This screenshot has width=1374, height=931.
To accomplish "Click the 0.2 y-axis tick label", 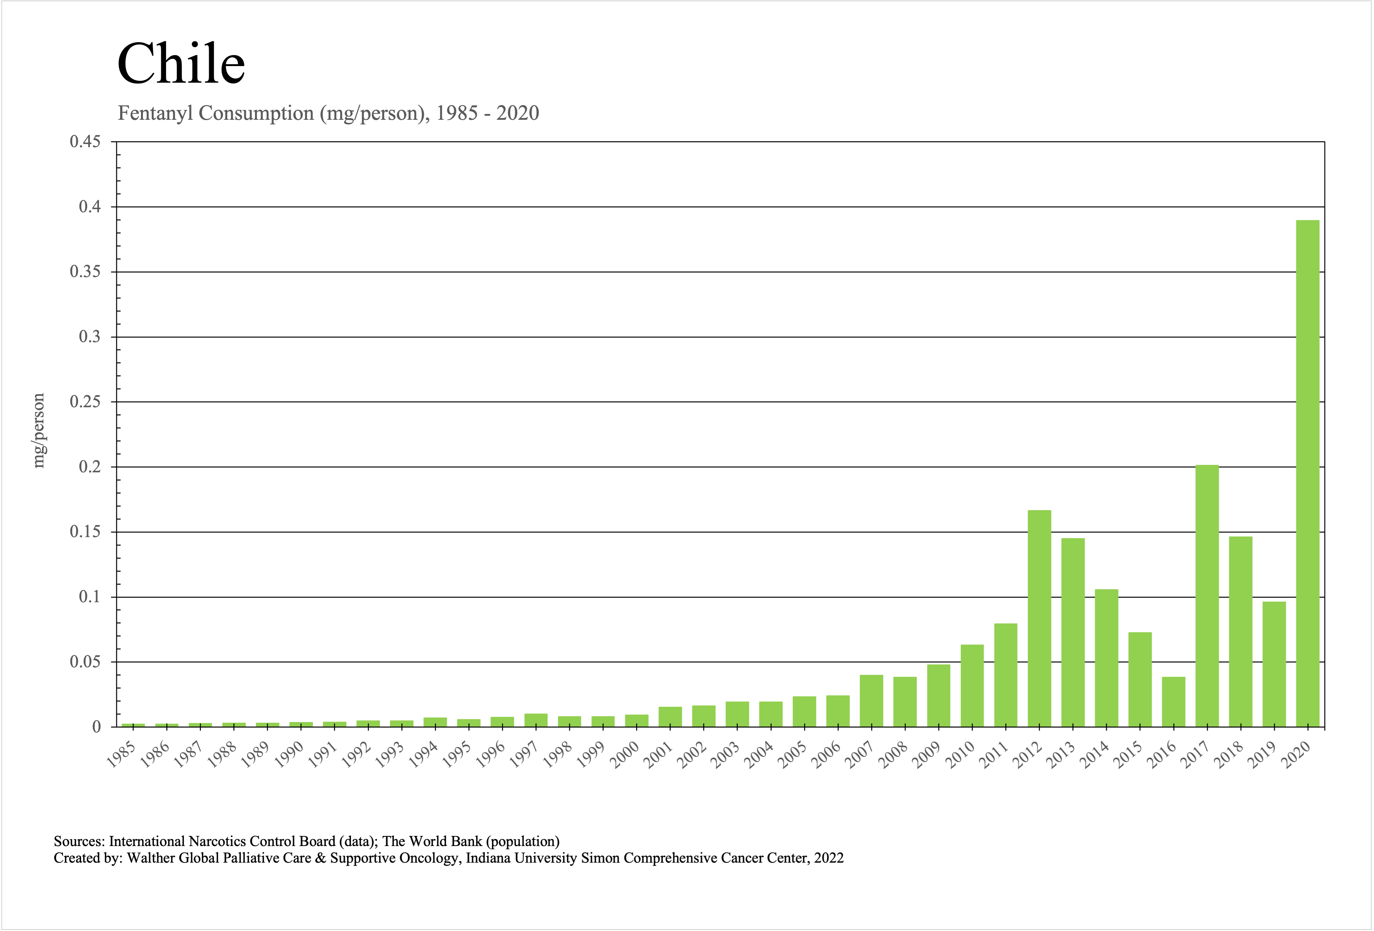I will pos(89,467).
